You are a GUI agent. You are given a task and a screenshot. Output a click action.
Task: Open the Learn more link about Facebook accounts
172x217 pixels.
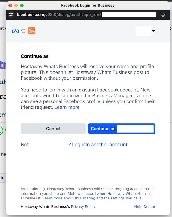pos(67,107)
